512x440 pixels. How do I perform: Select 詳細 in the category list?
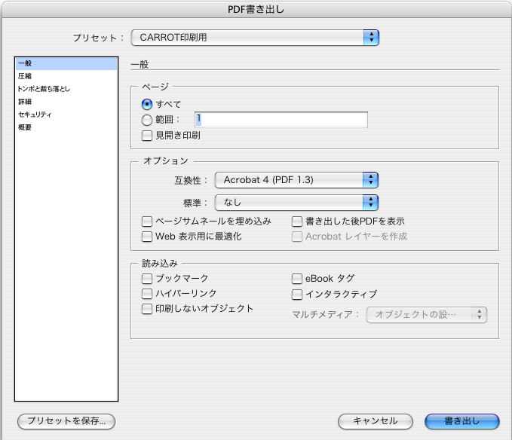pos(66,102)
